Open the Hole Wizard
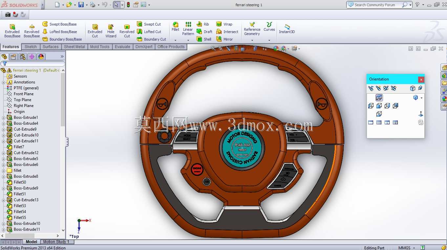 pos(111,31)
